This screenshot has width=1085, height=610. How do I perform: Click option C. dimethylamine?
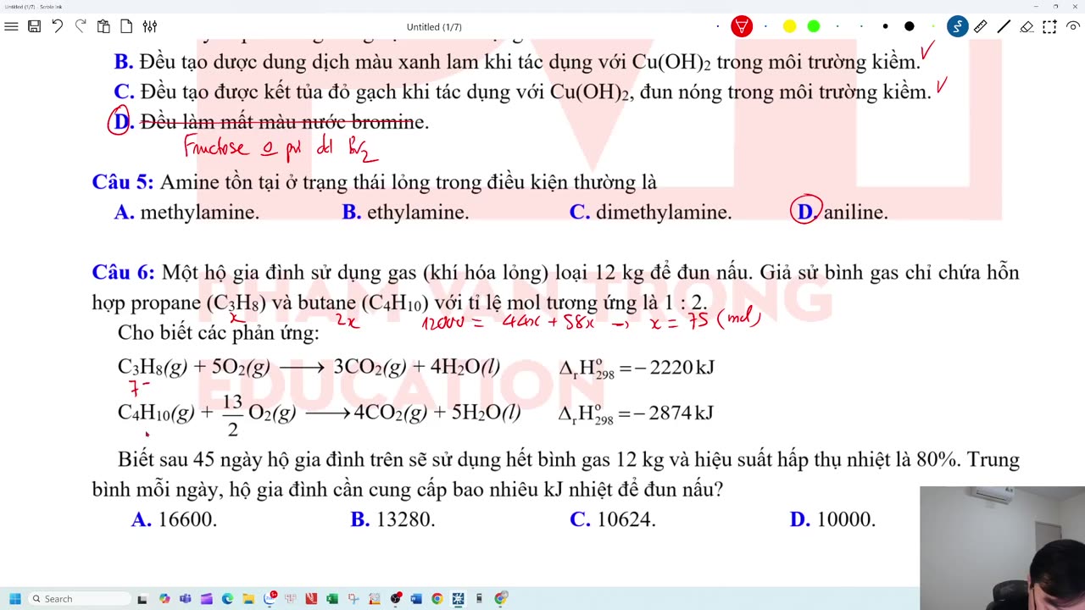(650, 213)
